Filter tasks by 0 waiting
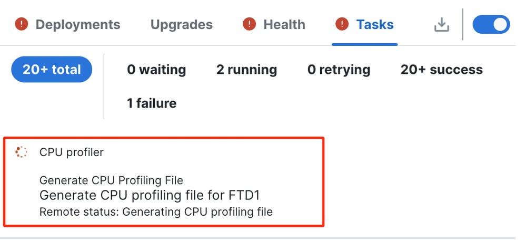The image size is (526, 240). click(x=156, y=70)
